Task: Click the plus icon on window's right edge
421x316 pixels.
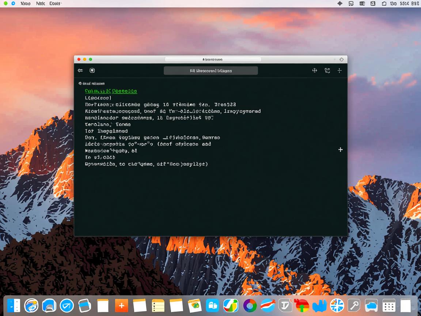Action: [x=341, y=150]
